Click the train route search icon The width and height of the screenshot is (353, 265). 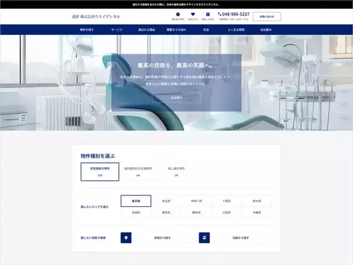tap(204, 238)
